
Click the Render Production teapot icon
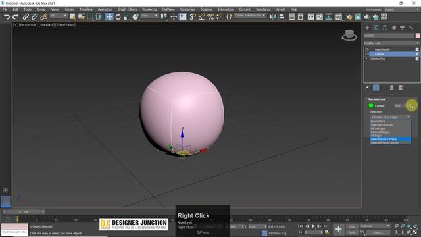[366, 17]
